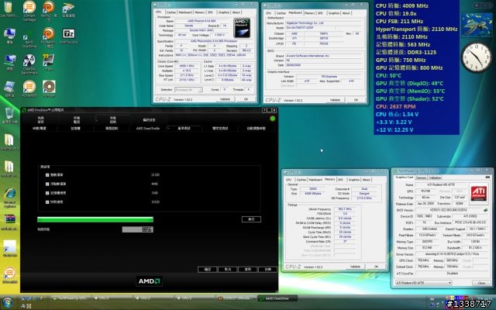Launch the ClearSky Benchmark desktop shortcut

(29, 64)
